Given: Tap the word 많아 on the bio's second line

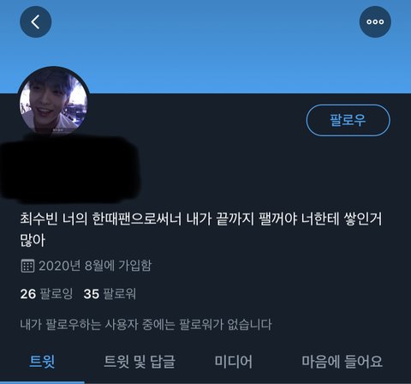Looking at the screenshot, I should (33, 240).
